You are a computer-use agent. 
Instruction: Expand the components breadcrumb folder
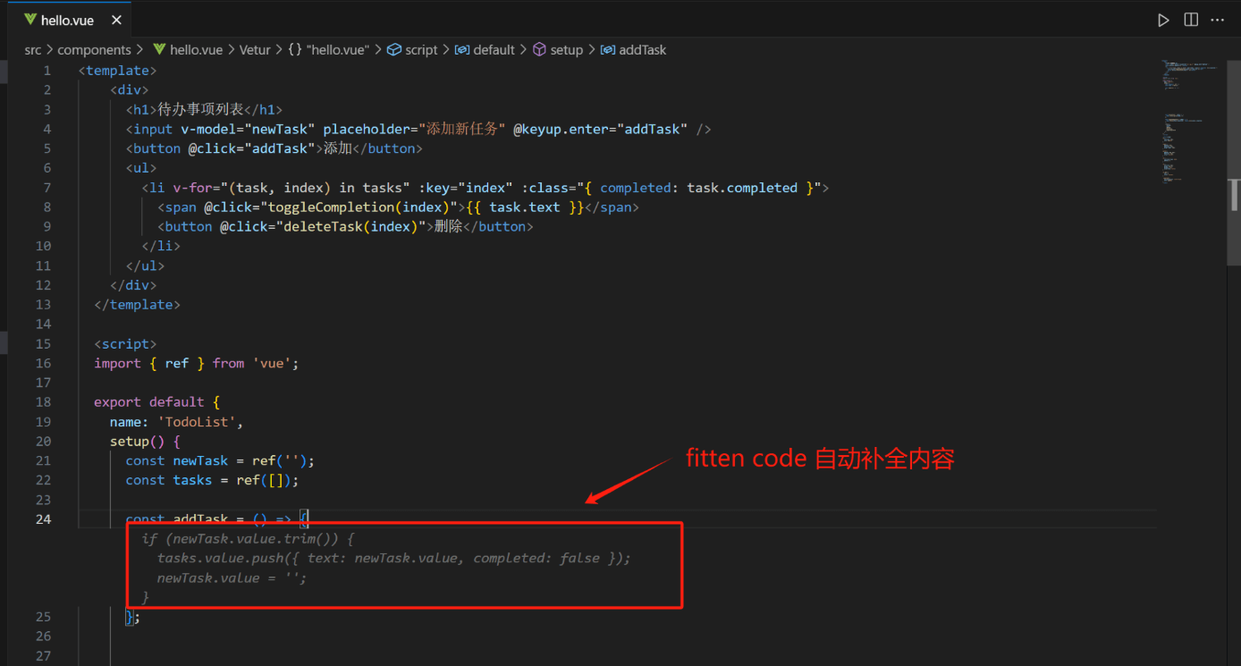point(94,50)
